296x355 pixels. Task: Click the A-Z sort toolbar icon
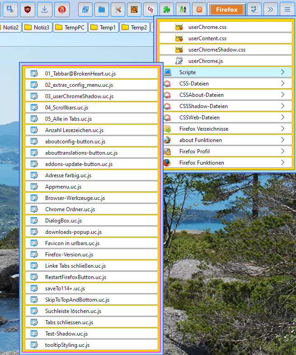[x=183, y=9]
